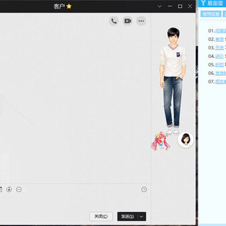
Task: Click quick reply link number 01
Action: tap(220, 31)
